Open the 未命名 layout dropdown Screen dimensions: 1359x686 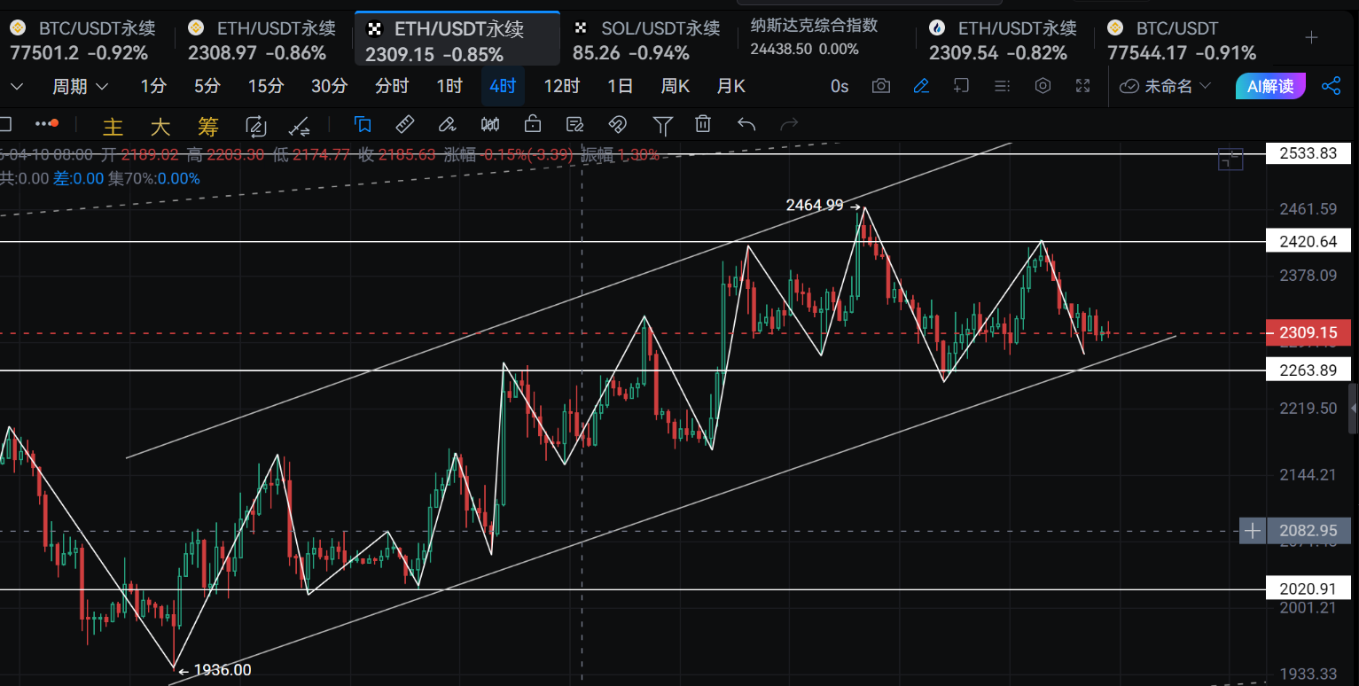click(1166, 86)
